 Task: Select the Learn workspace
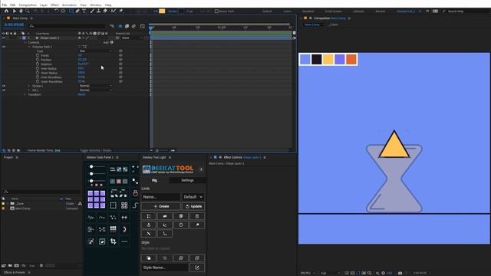[287, 11]
